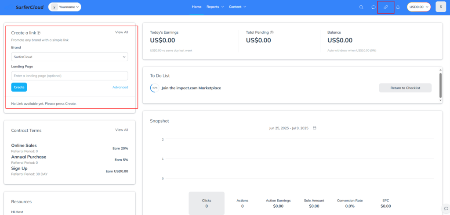Screen dimensions: 450x215
Task: Click the Landing Page input field
Action: click(x=69, y=76)
